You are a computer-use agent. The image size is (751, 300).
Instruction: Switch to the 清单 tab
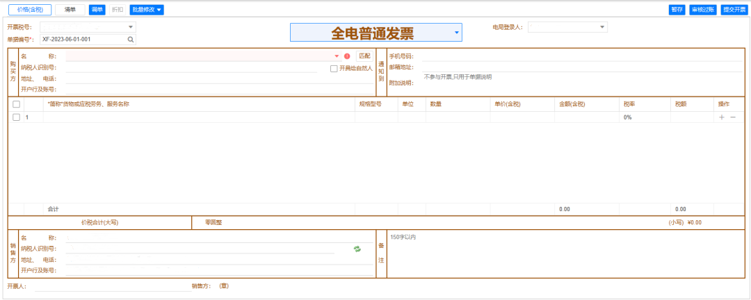pos(70,10)
